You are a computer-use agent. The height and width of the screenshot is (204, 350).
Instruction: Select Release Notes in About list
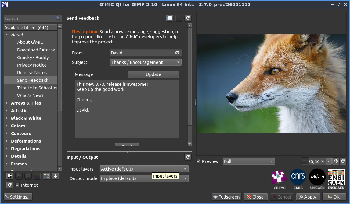(x=32, y=73)
